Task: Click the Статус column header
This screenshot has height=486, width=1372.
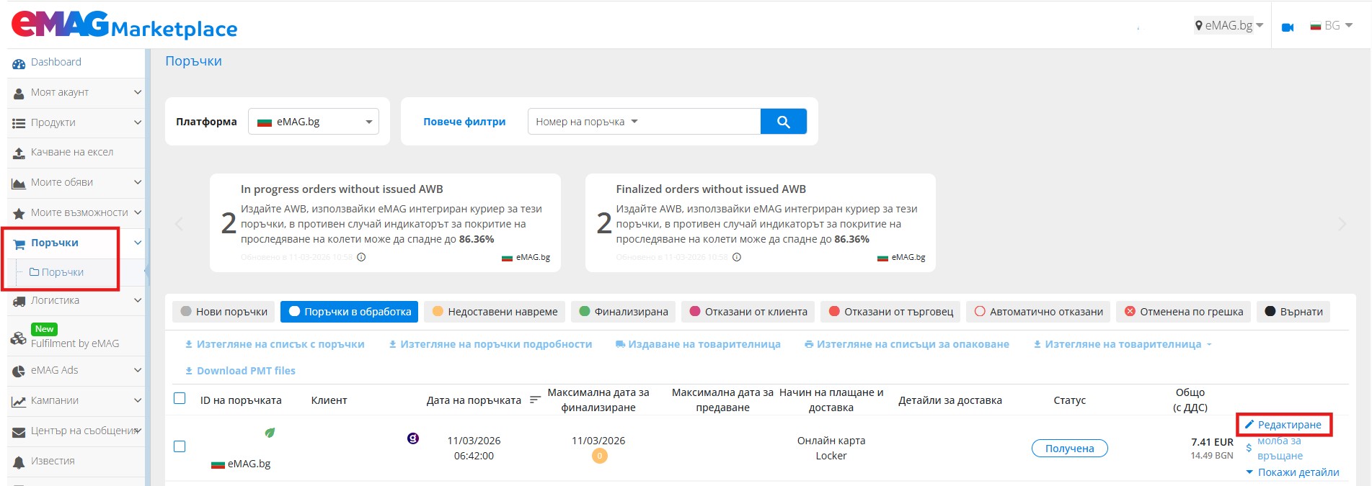Action: click(x=1070, y=400)
